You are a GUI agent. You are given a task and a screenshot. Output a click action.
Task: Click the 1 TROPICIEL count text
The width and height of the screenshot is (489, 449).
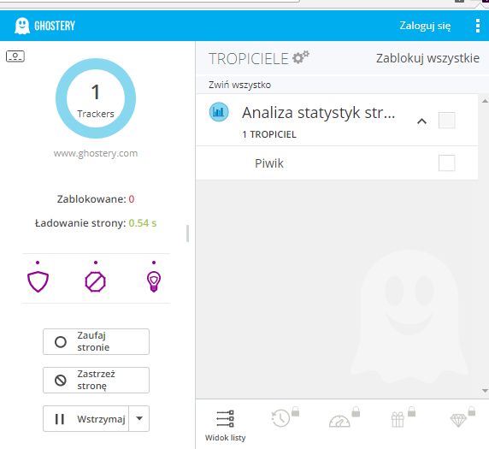point(269,134)
